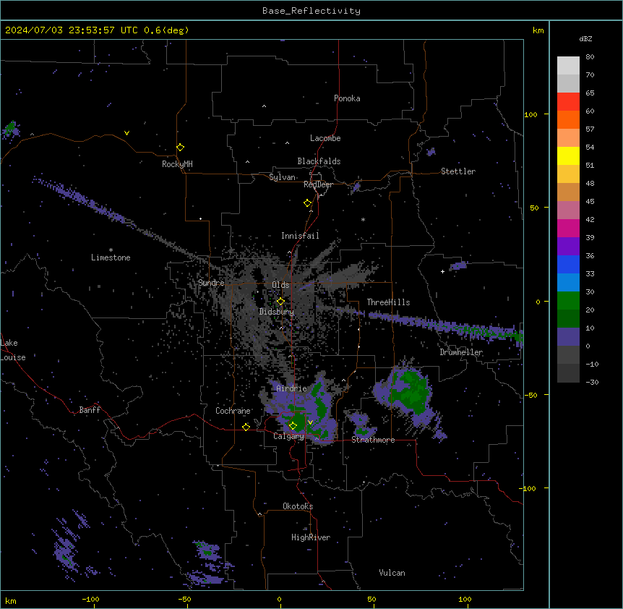Click the yellow V marker east of Calgary
This screenshot has height=609, width=623.
click(x=310, y=422)
